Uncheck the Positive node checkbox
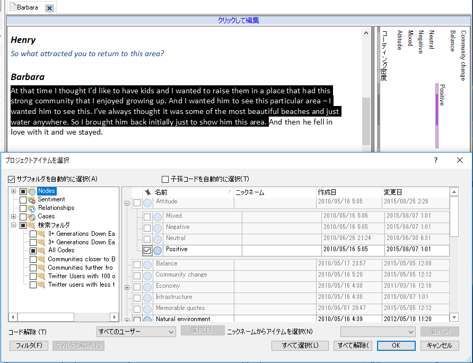This screenshot has width=473, height=363. click(147, 250)
